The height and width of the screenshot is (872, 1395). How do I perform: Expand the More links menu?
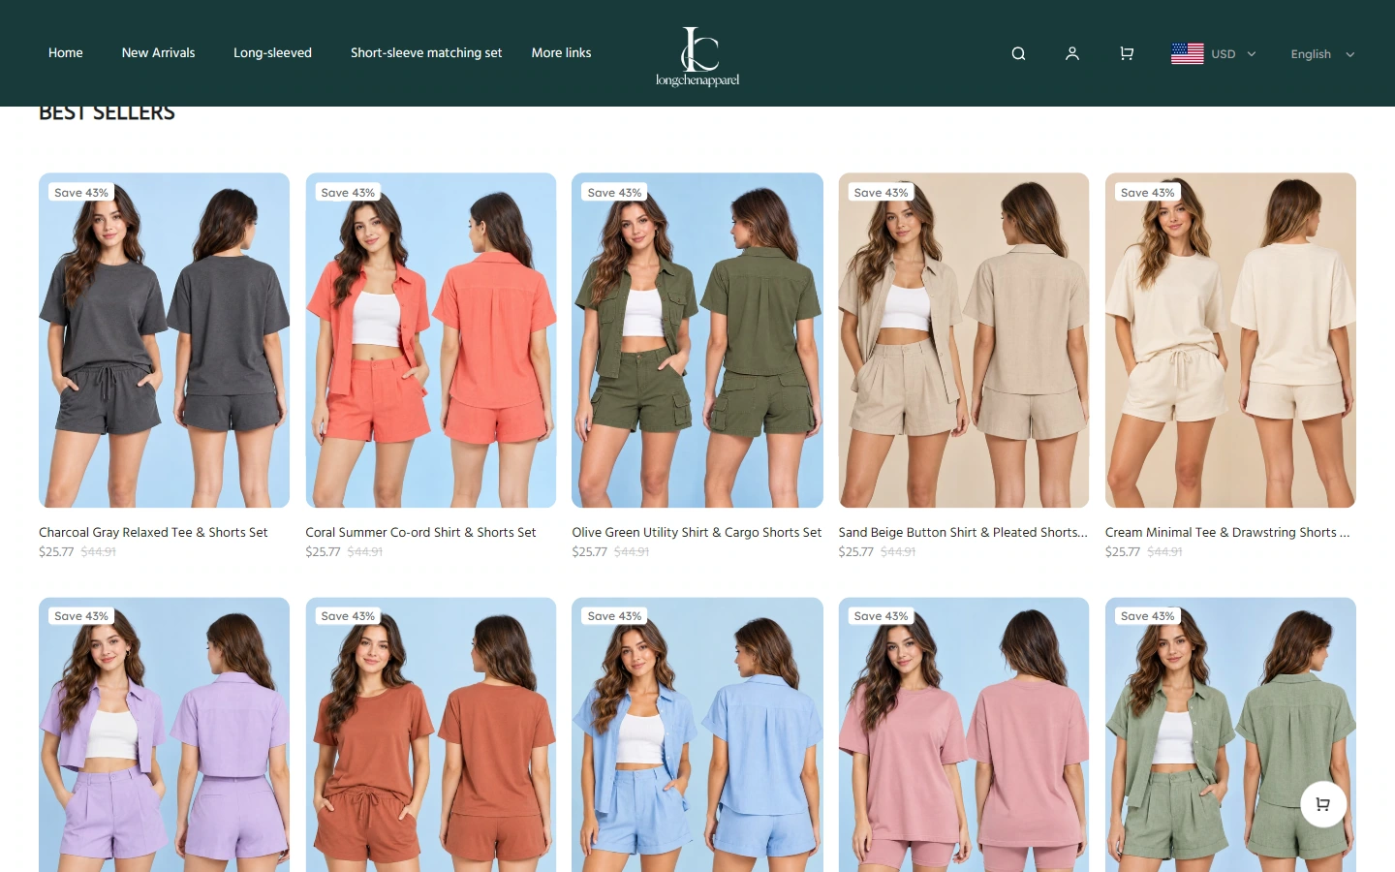pyautogui.click(x=561, y=53)
